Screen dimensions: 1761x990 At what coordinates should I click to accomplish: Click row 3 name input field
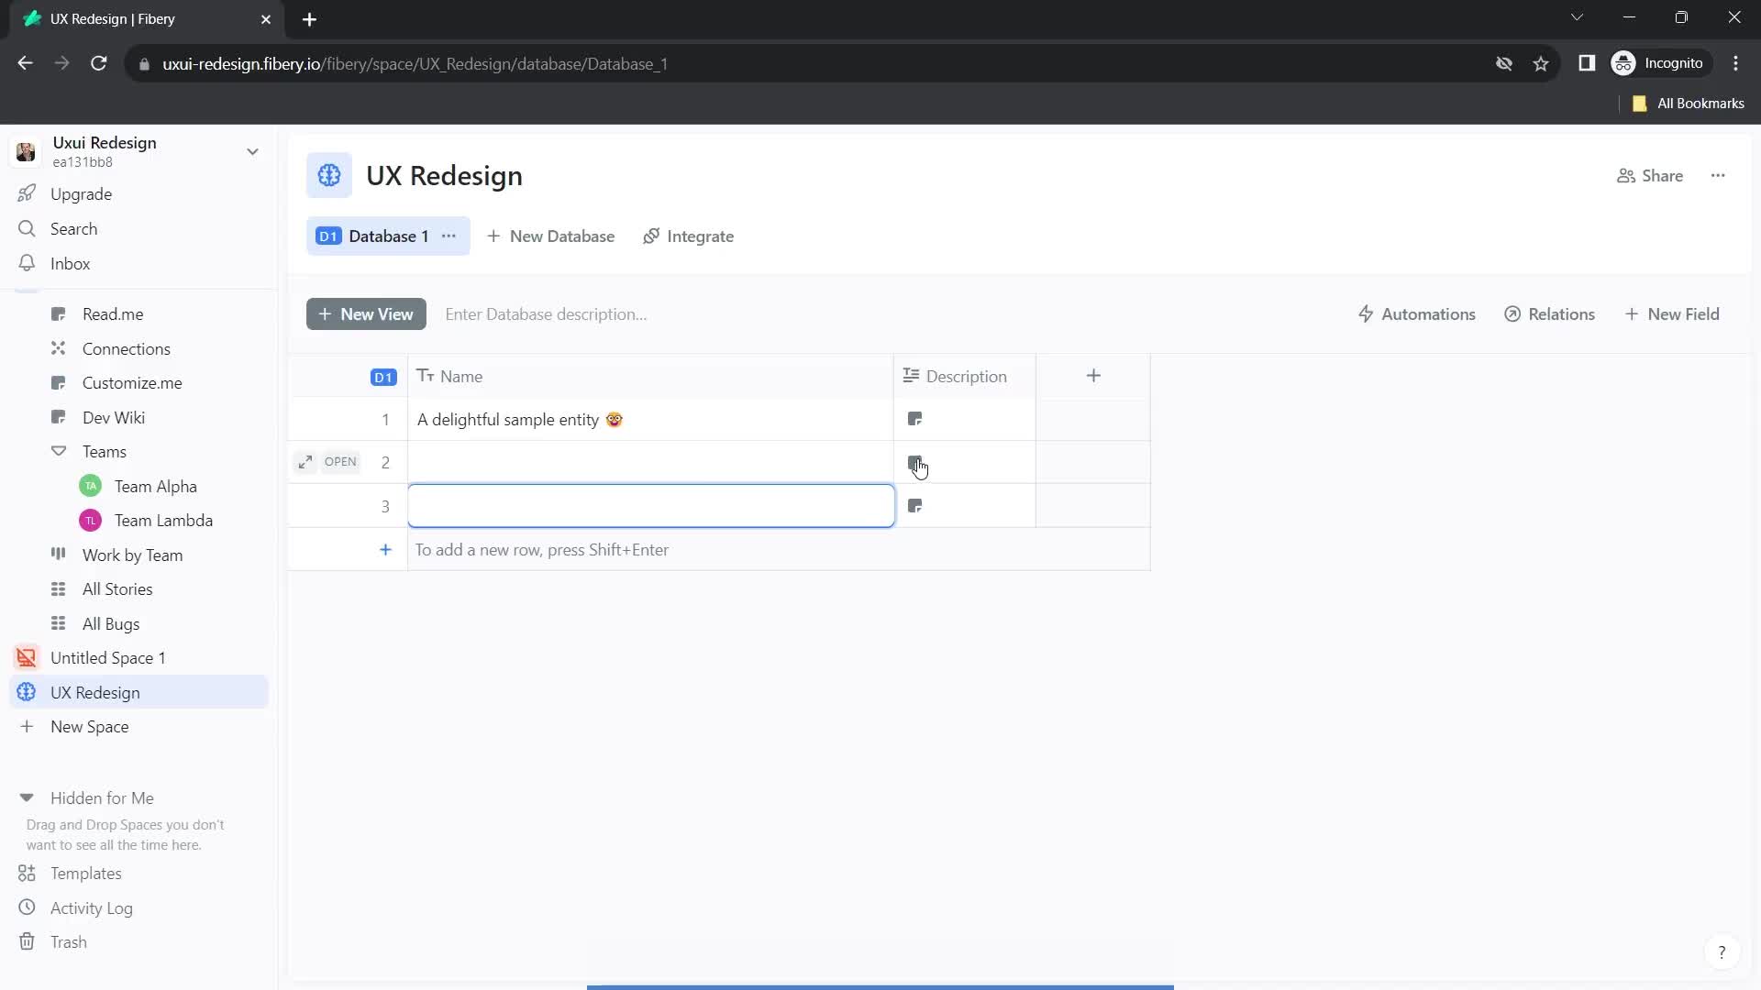pyautogui.click(x=654, y=507)
